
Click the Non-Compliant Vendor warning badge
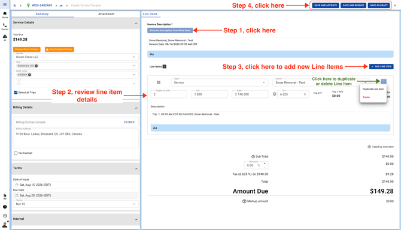point(59,50)
